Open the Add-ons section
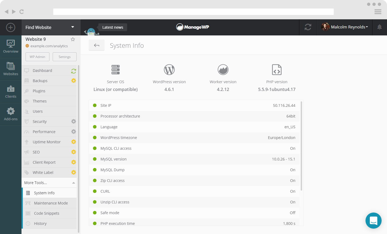Image resolution: width=387 pixels, height=234 pixels. click(11, 114)
